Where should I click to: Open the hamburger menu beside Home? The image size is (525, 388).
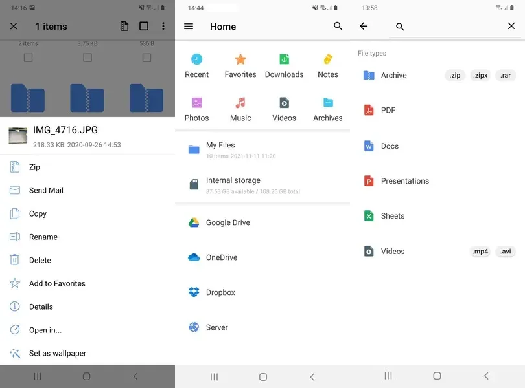tap(189, 26)
